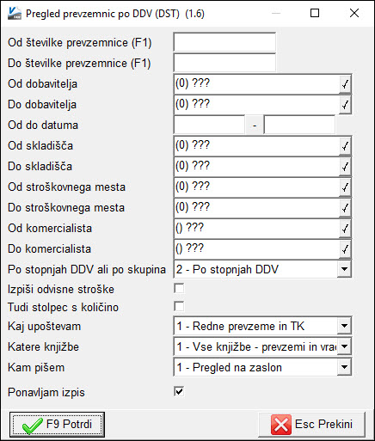Image resolution: width=375 pixels, height=441 pixels.
Task: Expand Katere knjižbe dropdown
Action: click(x=344, y=346)
